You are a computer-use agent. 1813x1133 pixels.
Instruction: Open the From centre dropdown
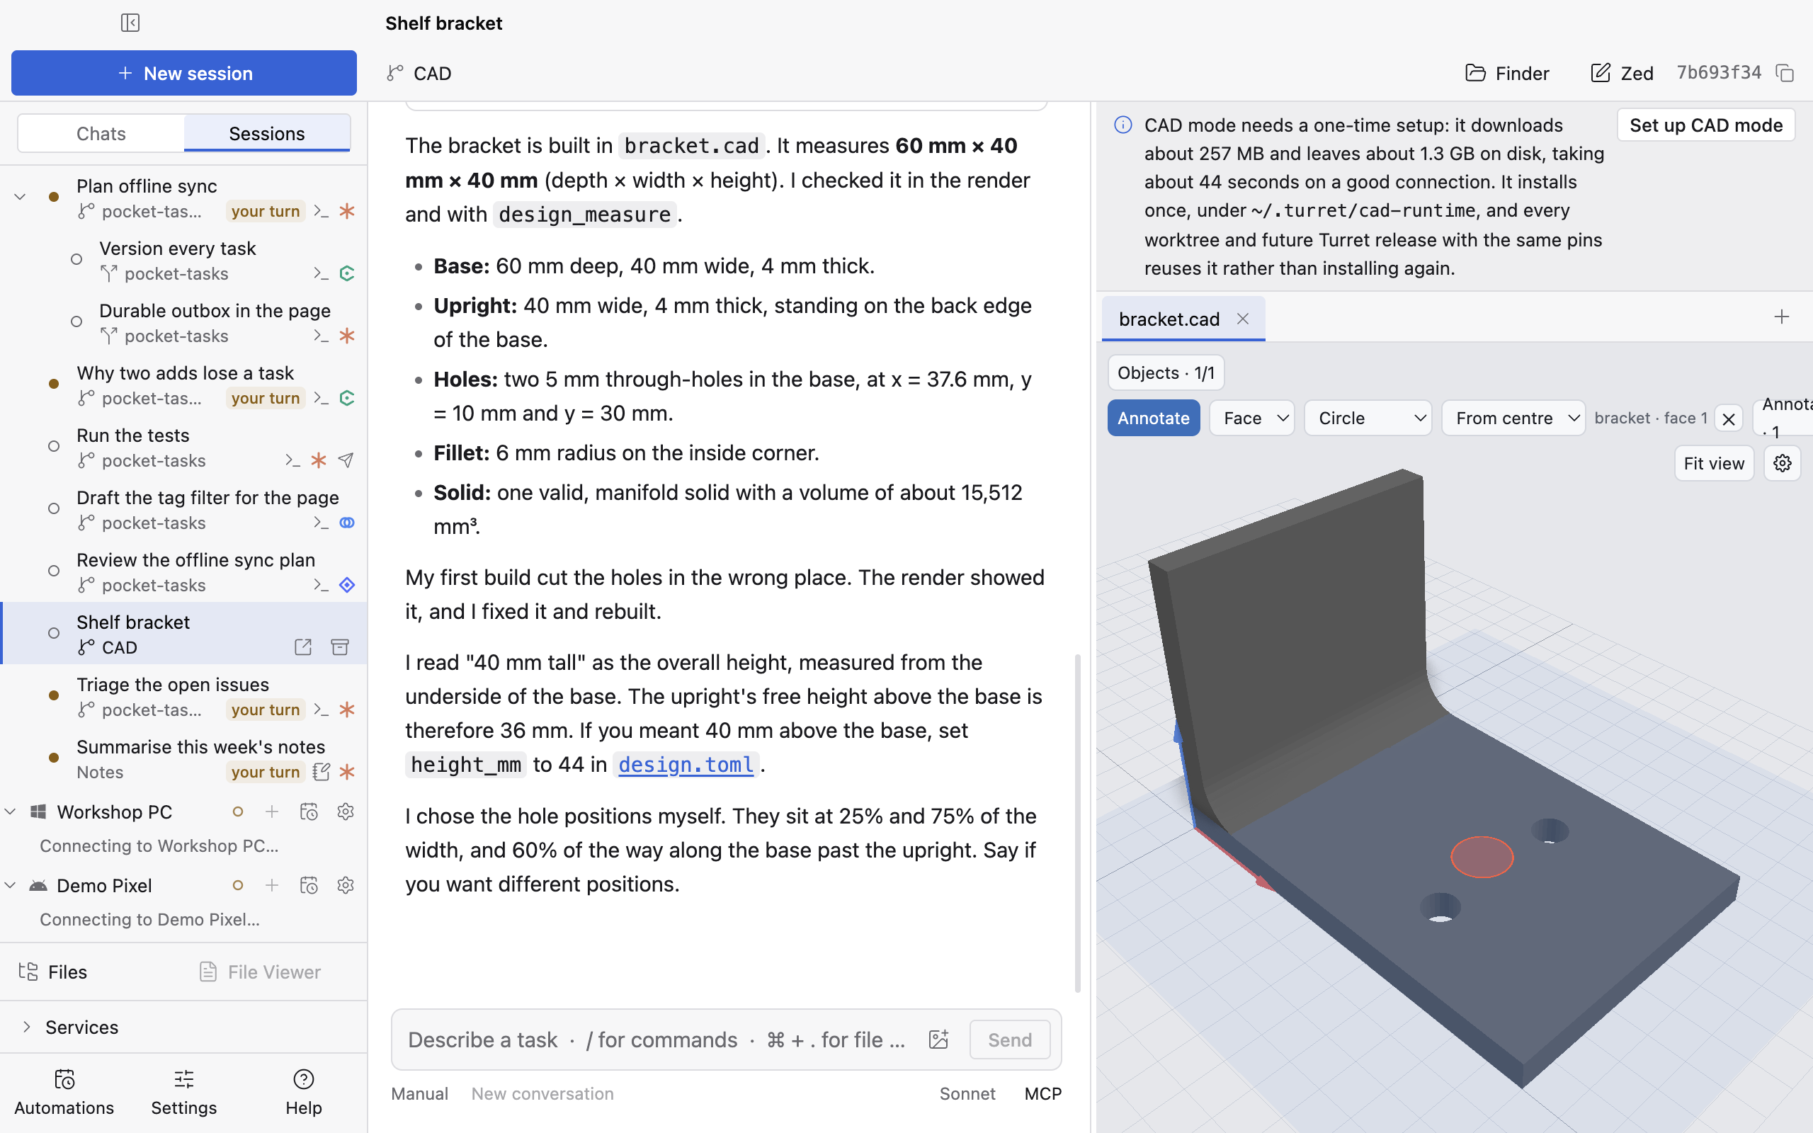1513,418
